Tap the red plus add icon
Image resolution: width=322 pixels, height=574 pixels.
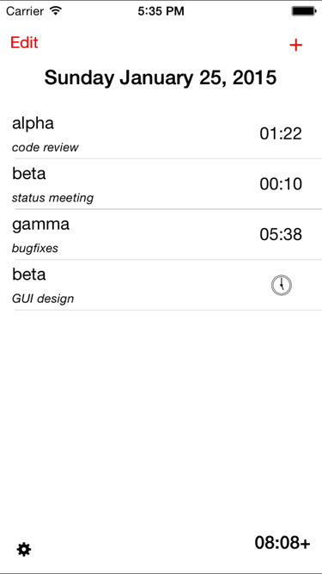(295, 45)
